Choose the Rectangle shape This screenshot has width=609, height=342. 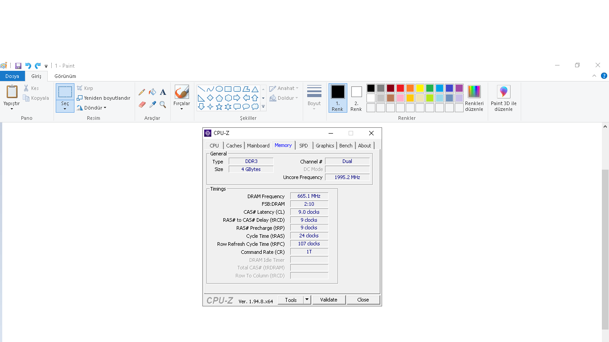(x=228, y=89)
